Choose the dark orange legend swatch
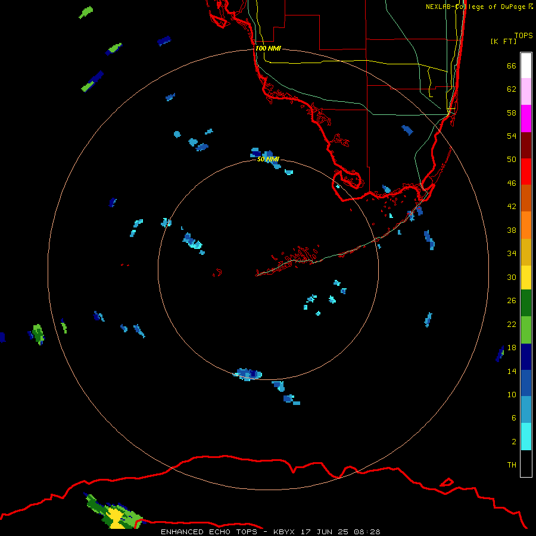The width and height of the screenshot is (536, 536). (526, 198)
